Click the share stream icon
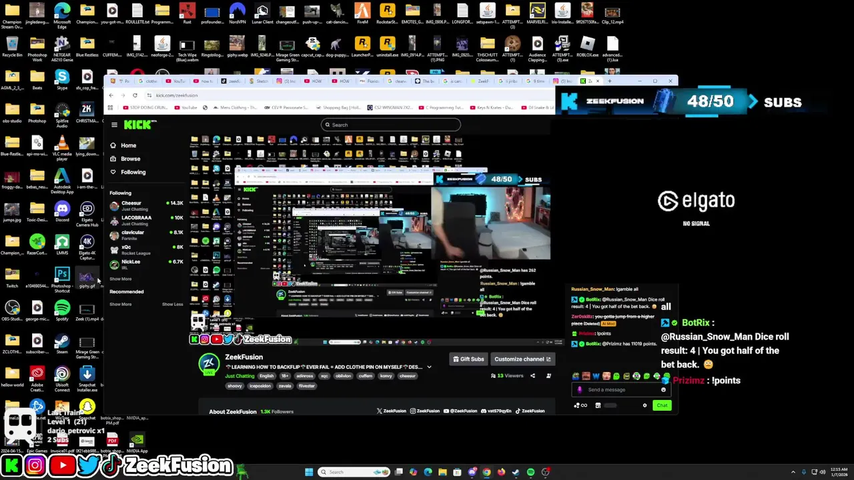Viewport: 854px width, 480px height. 532,376
